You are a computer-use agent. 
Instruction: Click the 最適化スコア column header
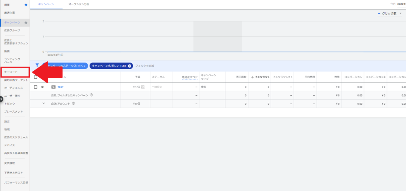(190, 77)
